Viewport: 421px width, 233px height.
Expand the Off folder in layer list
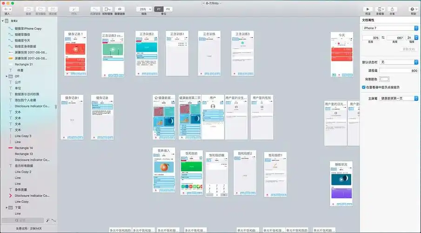(7, 76)
